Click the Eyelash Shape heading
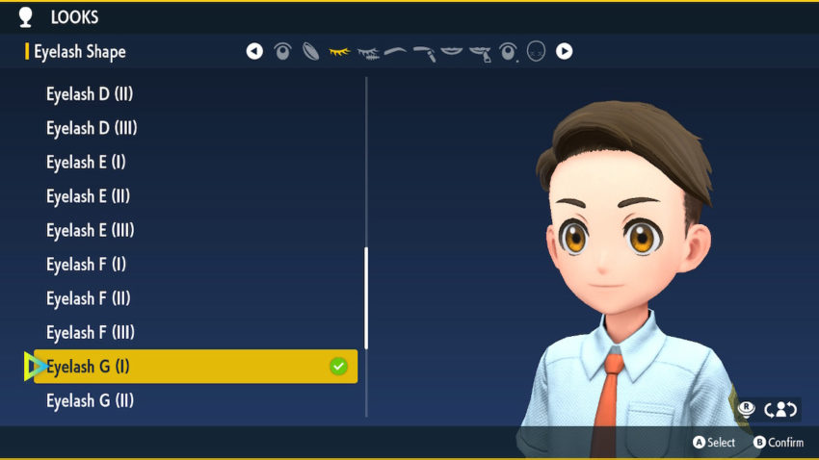 point(80,52)
